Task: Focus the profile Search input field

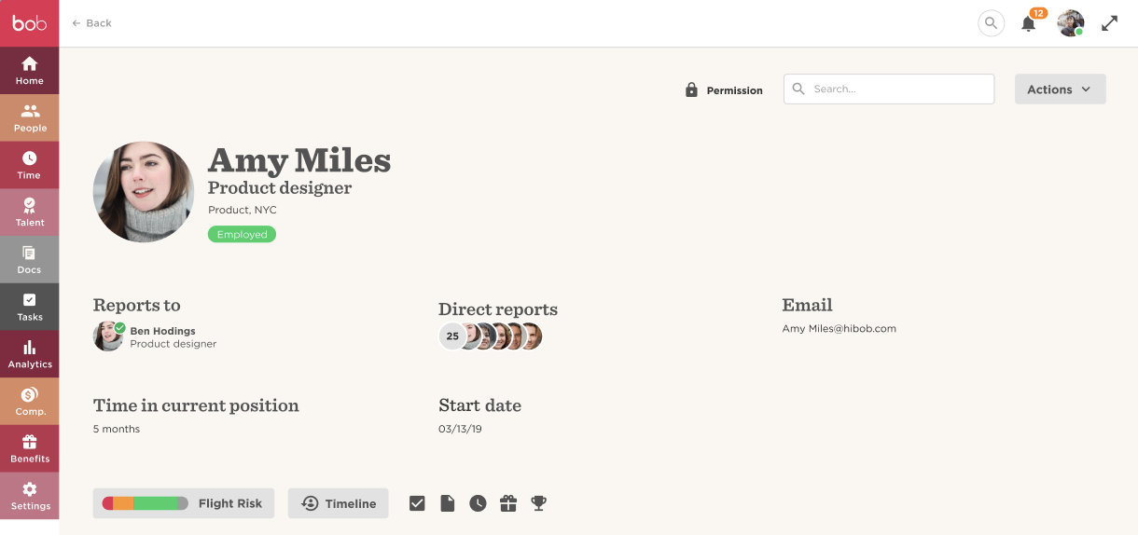Action: coord(889,89)
